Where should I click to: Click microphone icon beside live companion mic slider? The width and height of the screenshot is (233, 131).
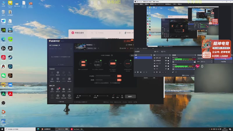coord(77,96)
